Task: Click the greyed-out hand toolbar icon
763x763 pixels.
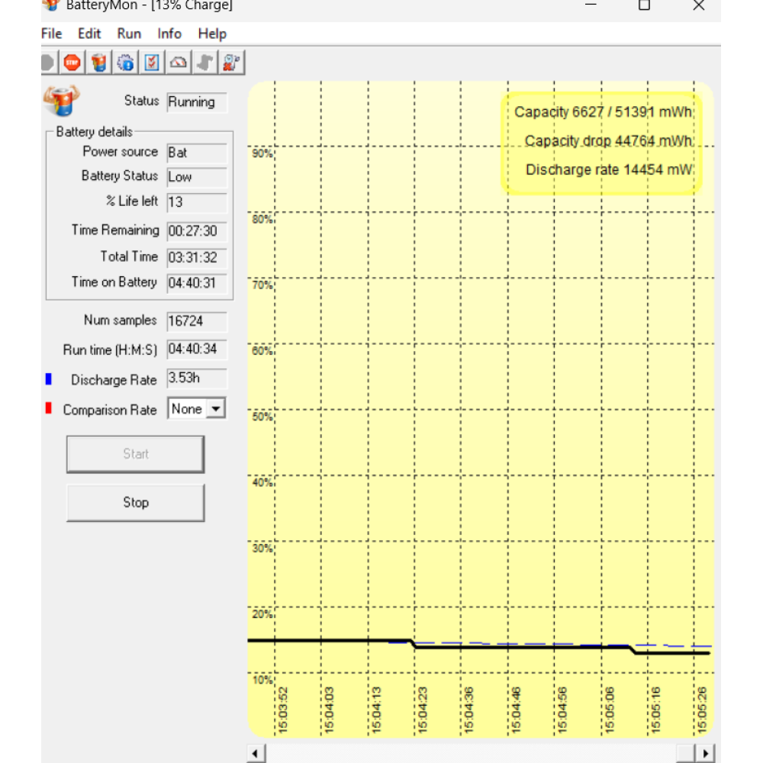Action: pos(204,63)
